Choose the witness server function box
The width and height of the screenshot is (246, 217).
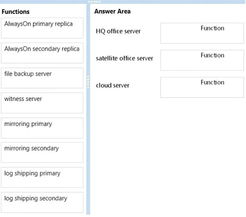[42, 103]
